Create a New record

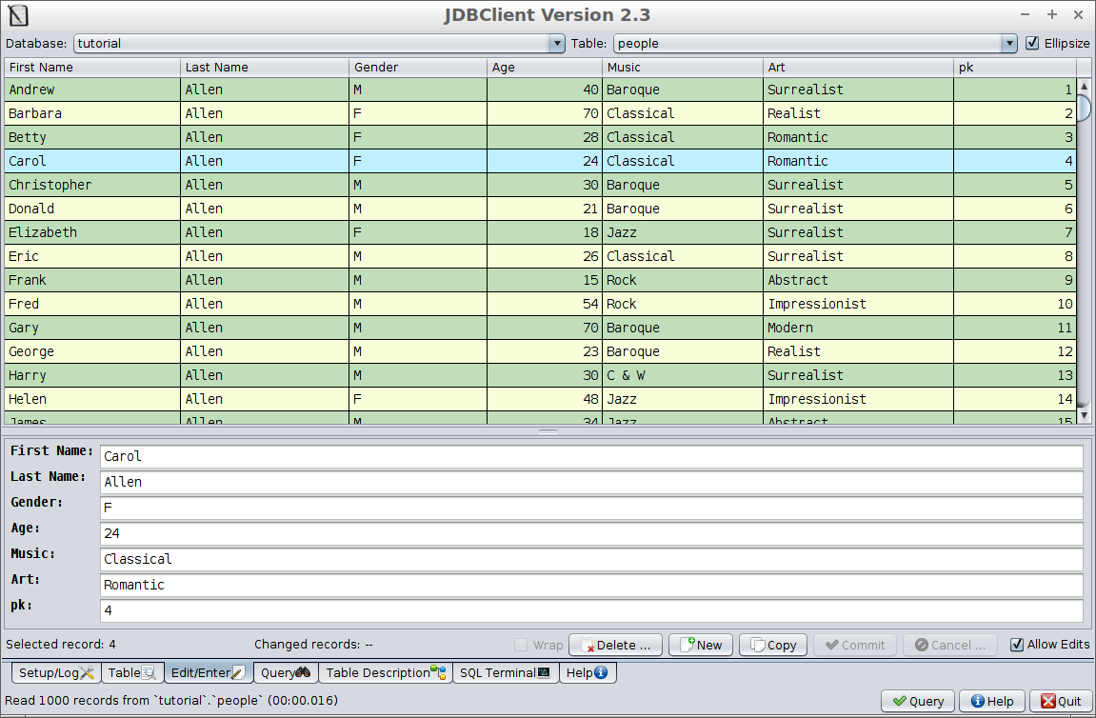(700, 645)
